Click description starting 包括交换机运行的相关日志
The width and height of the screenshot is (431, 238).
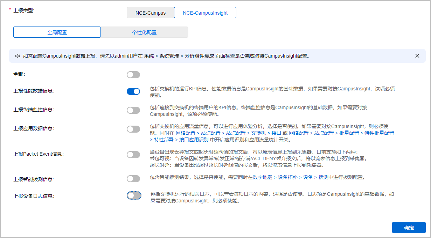click(272, 197)
